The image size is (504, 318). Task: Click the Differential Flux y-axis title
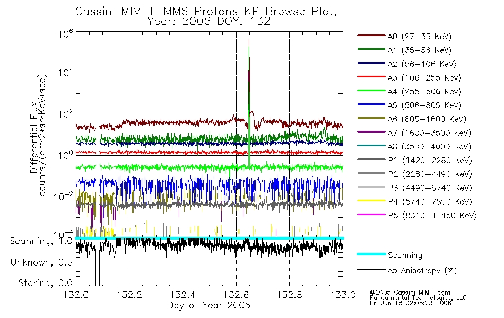(x=34, y=137)
